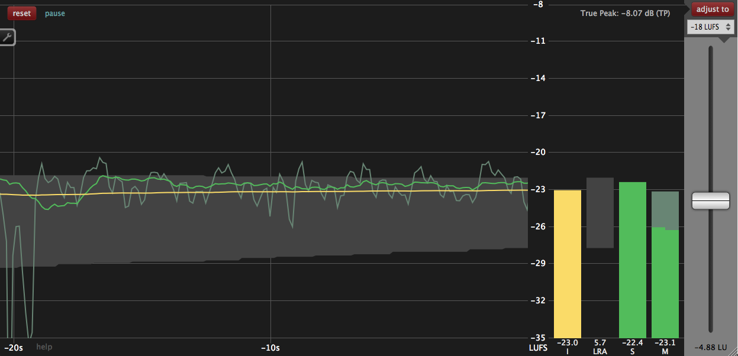Click the -10s timeline label
The height and width of the screenshot is (356, 738).
click(x=270, y=347)
